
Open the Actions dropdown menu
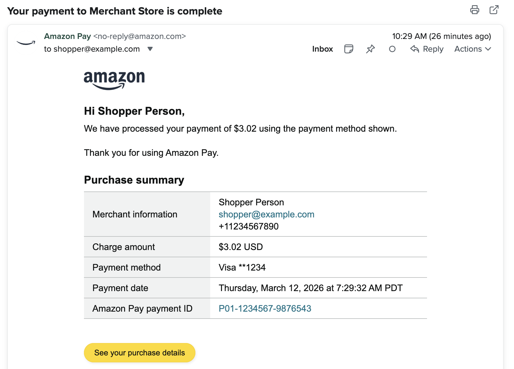(472, 49)
